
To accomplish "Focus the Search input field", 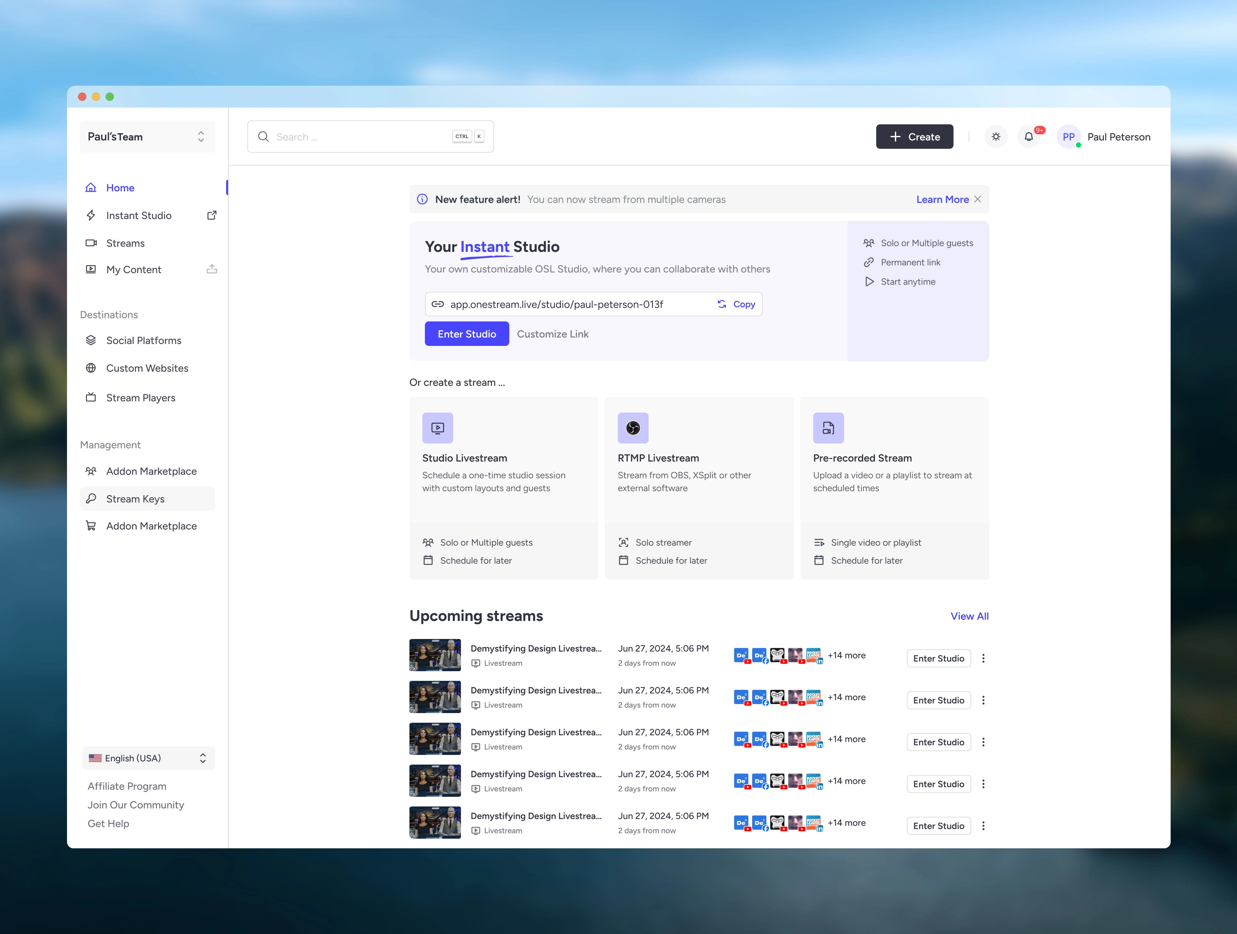I will pyautogui.click(x=358, y=137).
